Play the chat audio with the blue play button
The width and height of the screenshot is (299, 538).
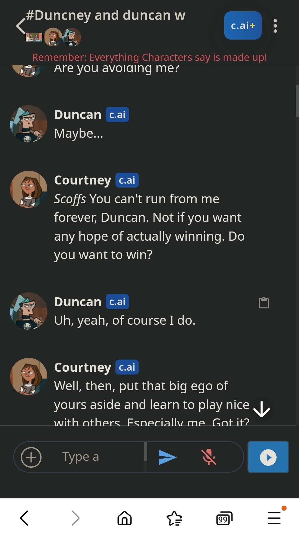click(x=268, y=457)
